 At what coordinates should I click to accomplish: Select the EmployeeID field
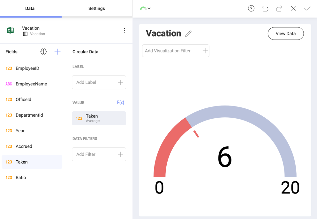pyautogui.click(x=32, y=68)
